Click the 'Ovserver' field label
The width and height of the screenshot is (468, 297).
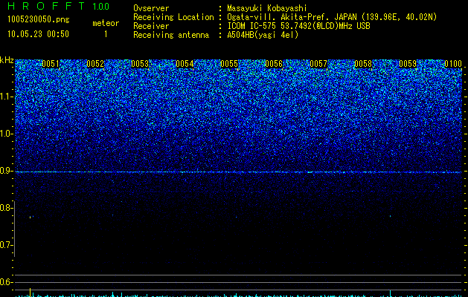pyautogui.click(x=151, y=8)
